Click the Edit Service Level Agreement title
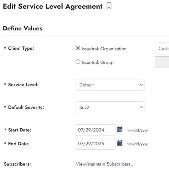169x169 pixels. click(53, 7)
